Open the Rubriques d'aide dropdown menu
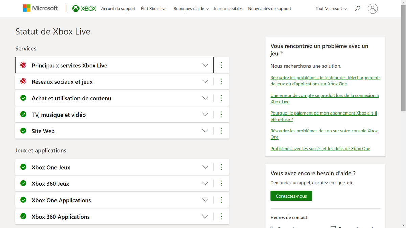406x228 pixels. point(191,9)
